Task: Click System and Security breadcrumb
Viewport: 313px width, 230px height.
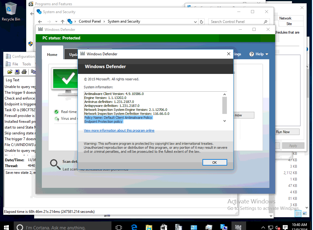Action: tap(124, 21)
